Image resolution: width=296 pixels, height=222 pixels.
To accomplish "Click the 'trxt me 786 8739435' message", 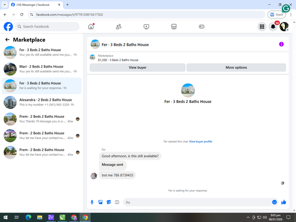I will [x=117, y=175].
